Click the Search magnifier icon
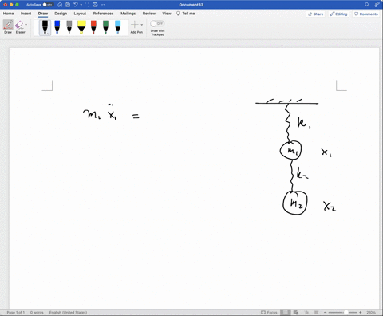Screen dimensions: 383x316 click(367, 5)
